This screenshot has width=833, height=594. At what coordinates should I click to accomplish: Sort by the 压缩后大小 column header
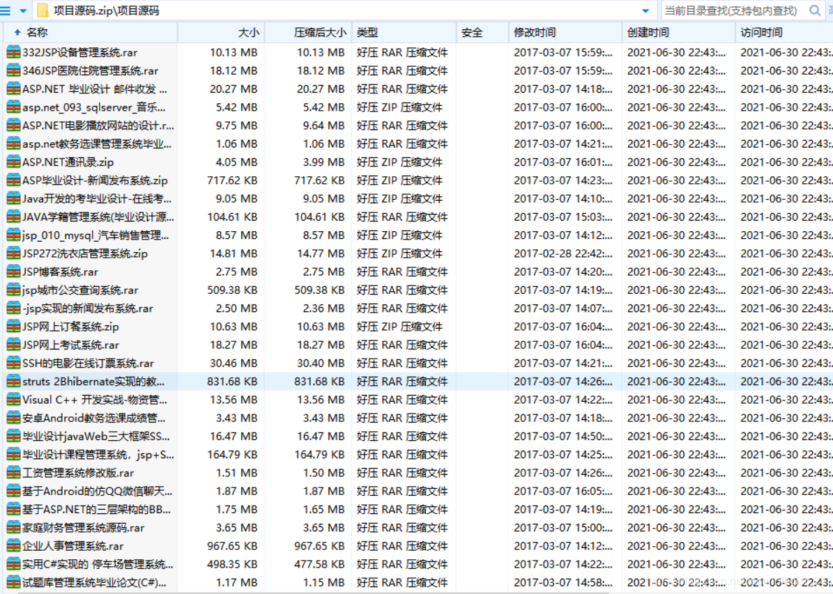pyautogui.click(x=308, y=32)
